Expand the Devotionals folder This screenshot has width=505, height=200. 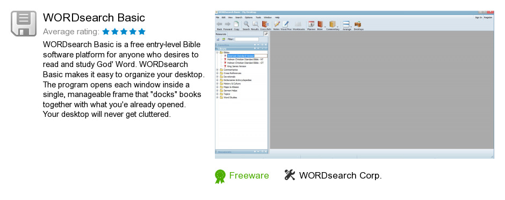218,77
